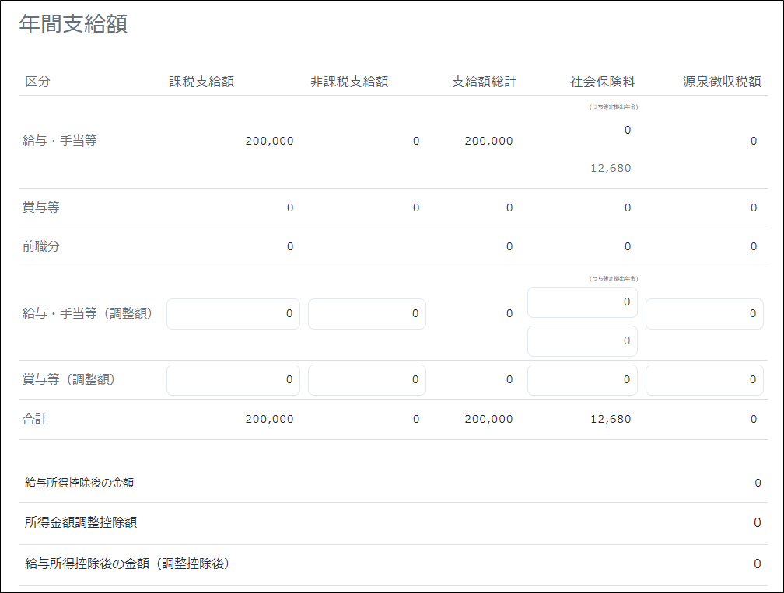Click the 確定拠出年金 field in 給与・手当等(調整額) row

582,302
